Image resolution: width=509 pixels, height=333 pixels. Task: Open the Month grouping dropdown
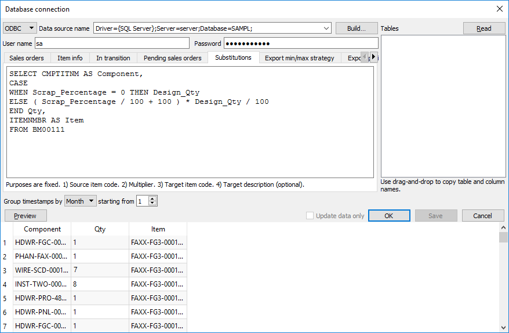tap(80, 201)
